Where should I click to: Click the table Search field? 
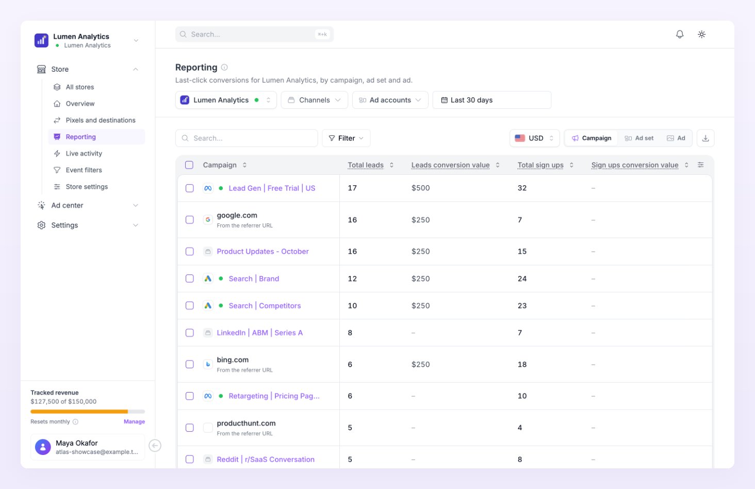click(x=247, y=138)
